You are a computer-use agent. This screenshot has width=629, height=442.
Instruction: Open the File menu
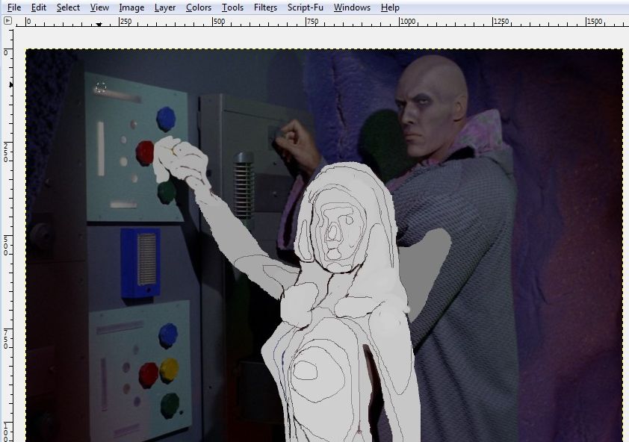[14, 7]
